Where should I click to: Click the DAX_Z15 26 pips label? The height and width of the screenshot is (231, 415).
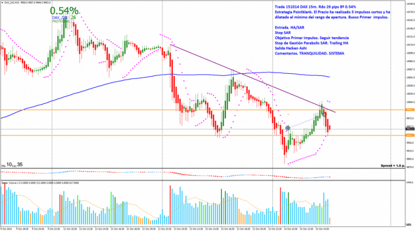tap(64, 18)
